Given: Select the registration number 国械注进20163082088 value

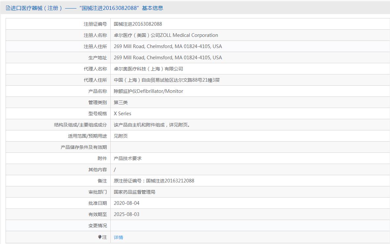Looking at the screenshot, I should (x=138, y=24).
